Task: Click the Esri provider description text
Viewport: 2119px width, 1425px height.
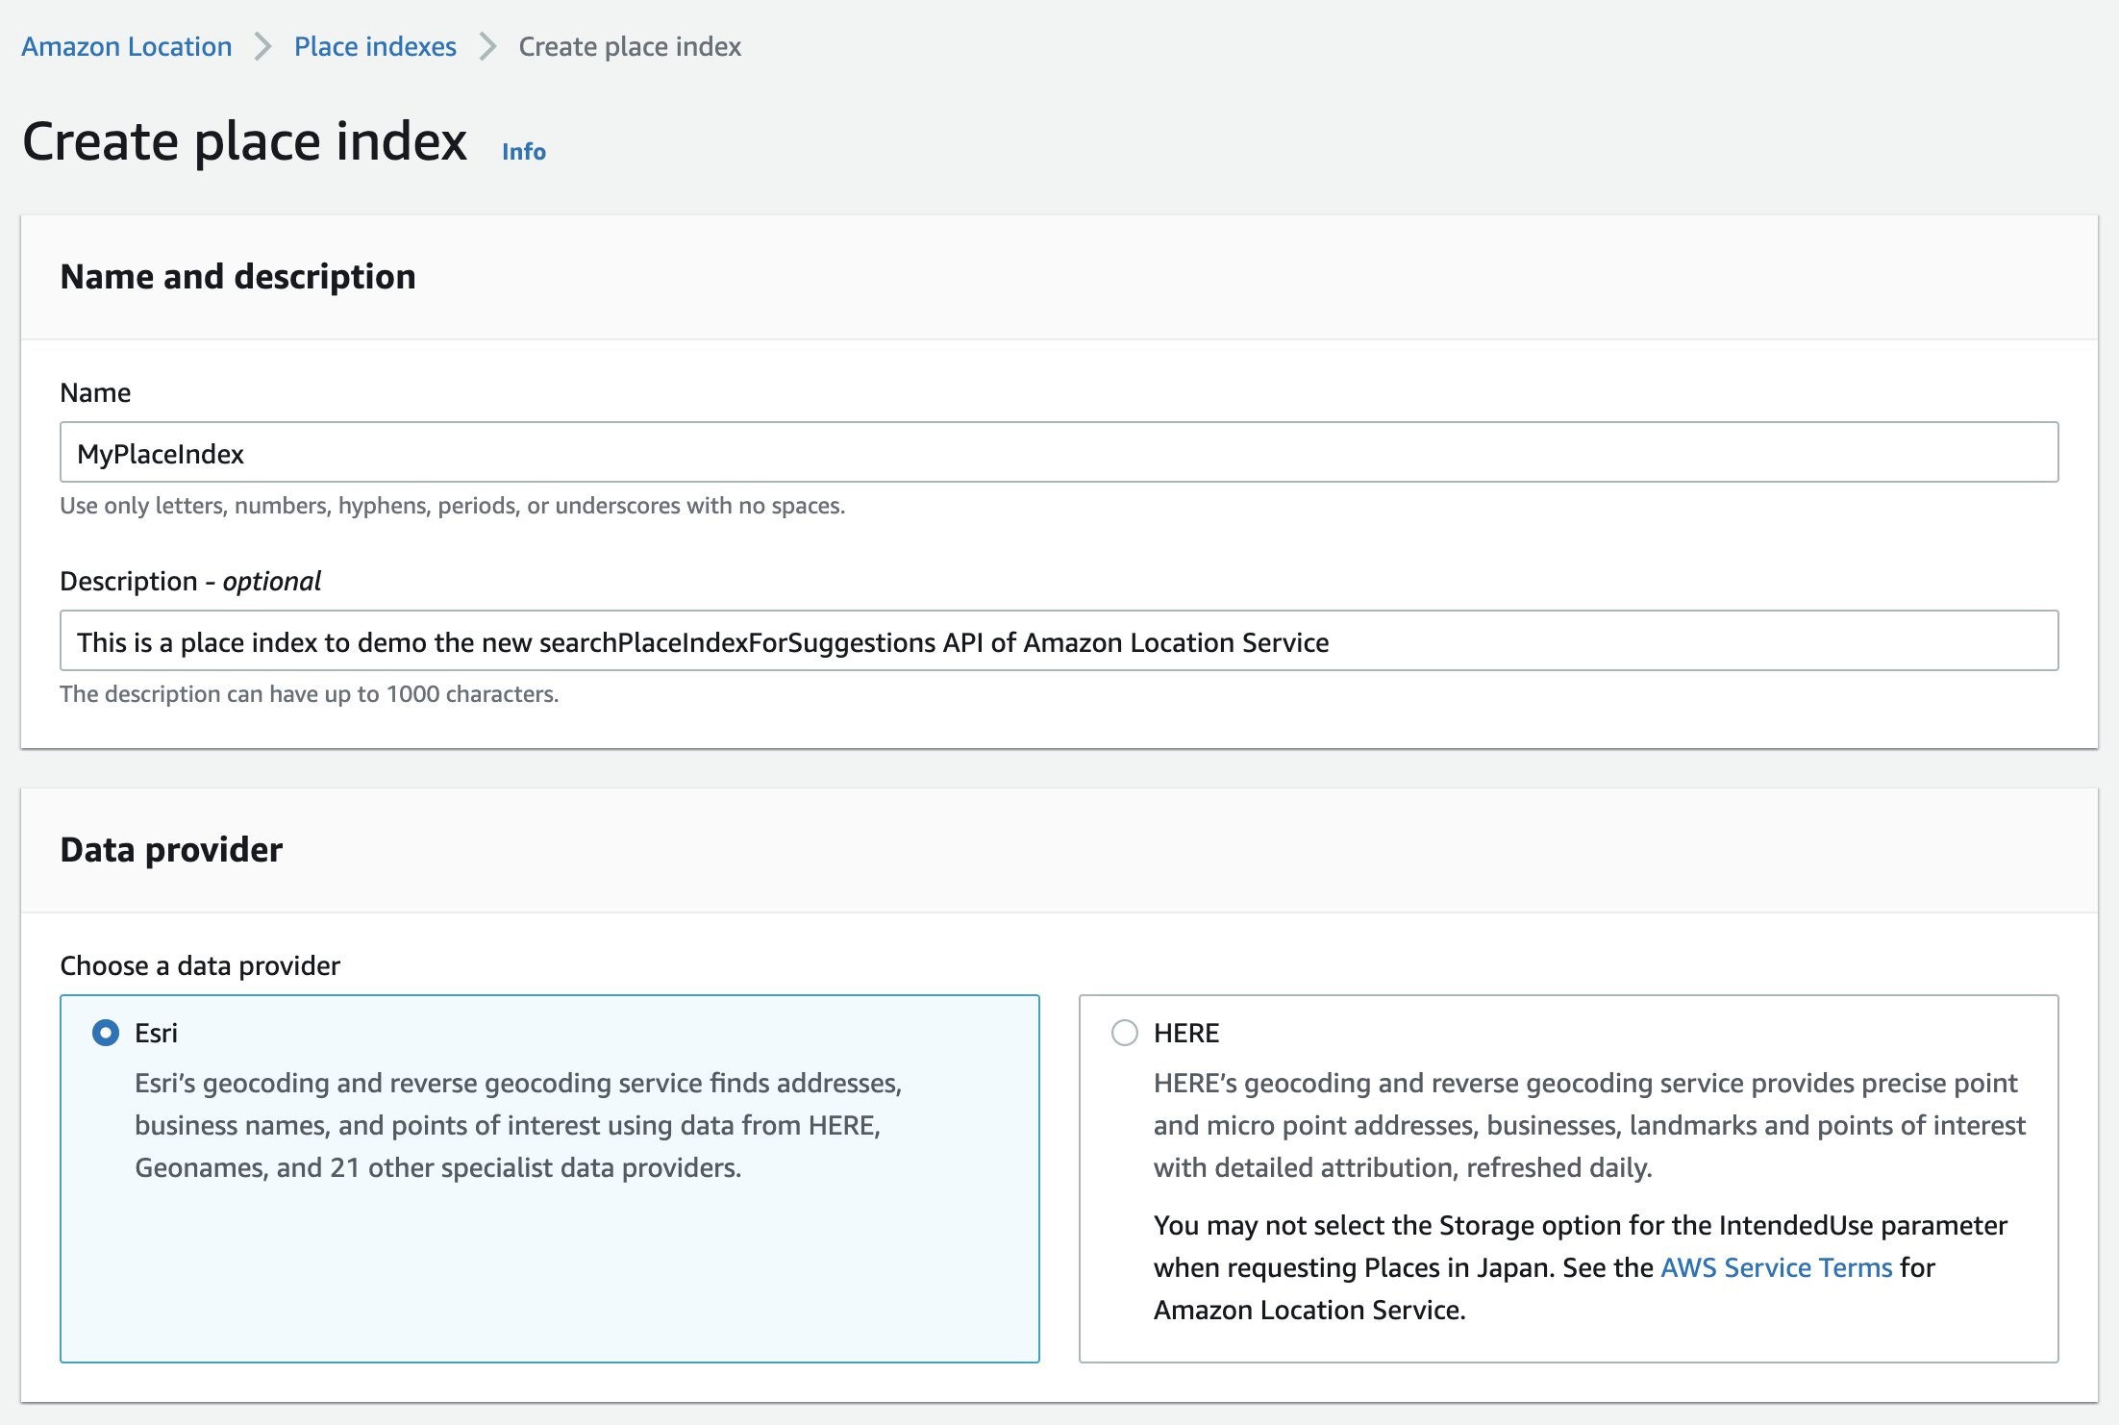Action: coord(518,1125)
